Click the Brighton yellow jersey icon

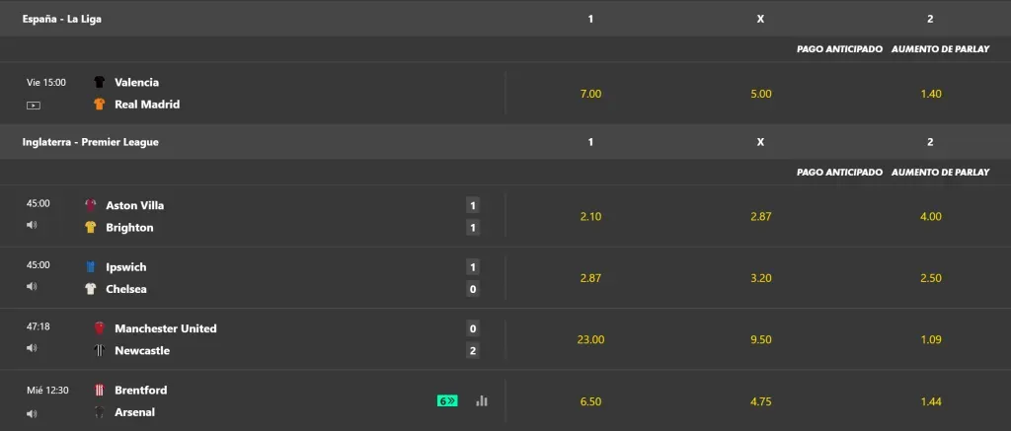coord(91,228)
